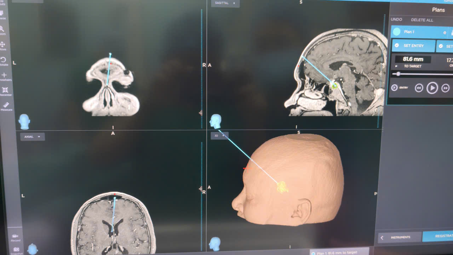Click the head orientation icon in the 3D view

[x=215, y=244]
